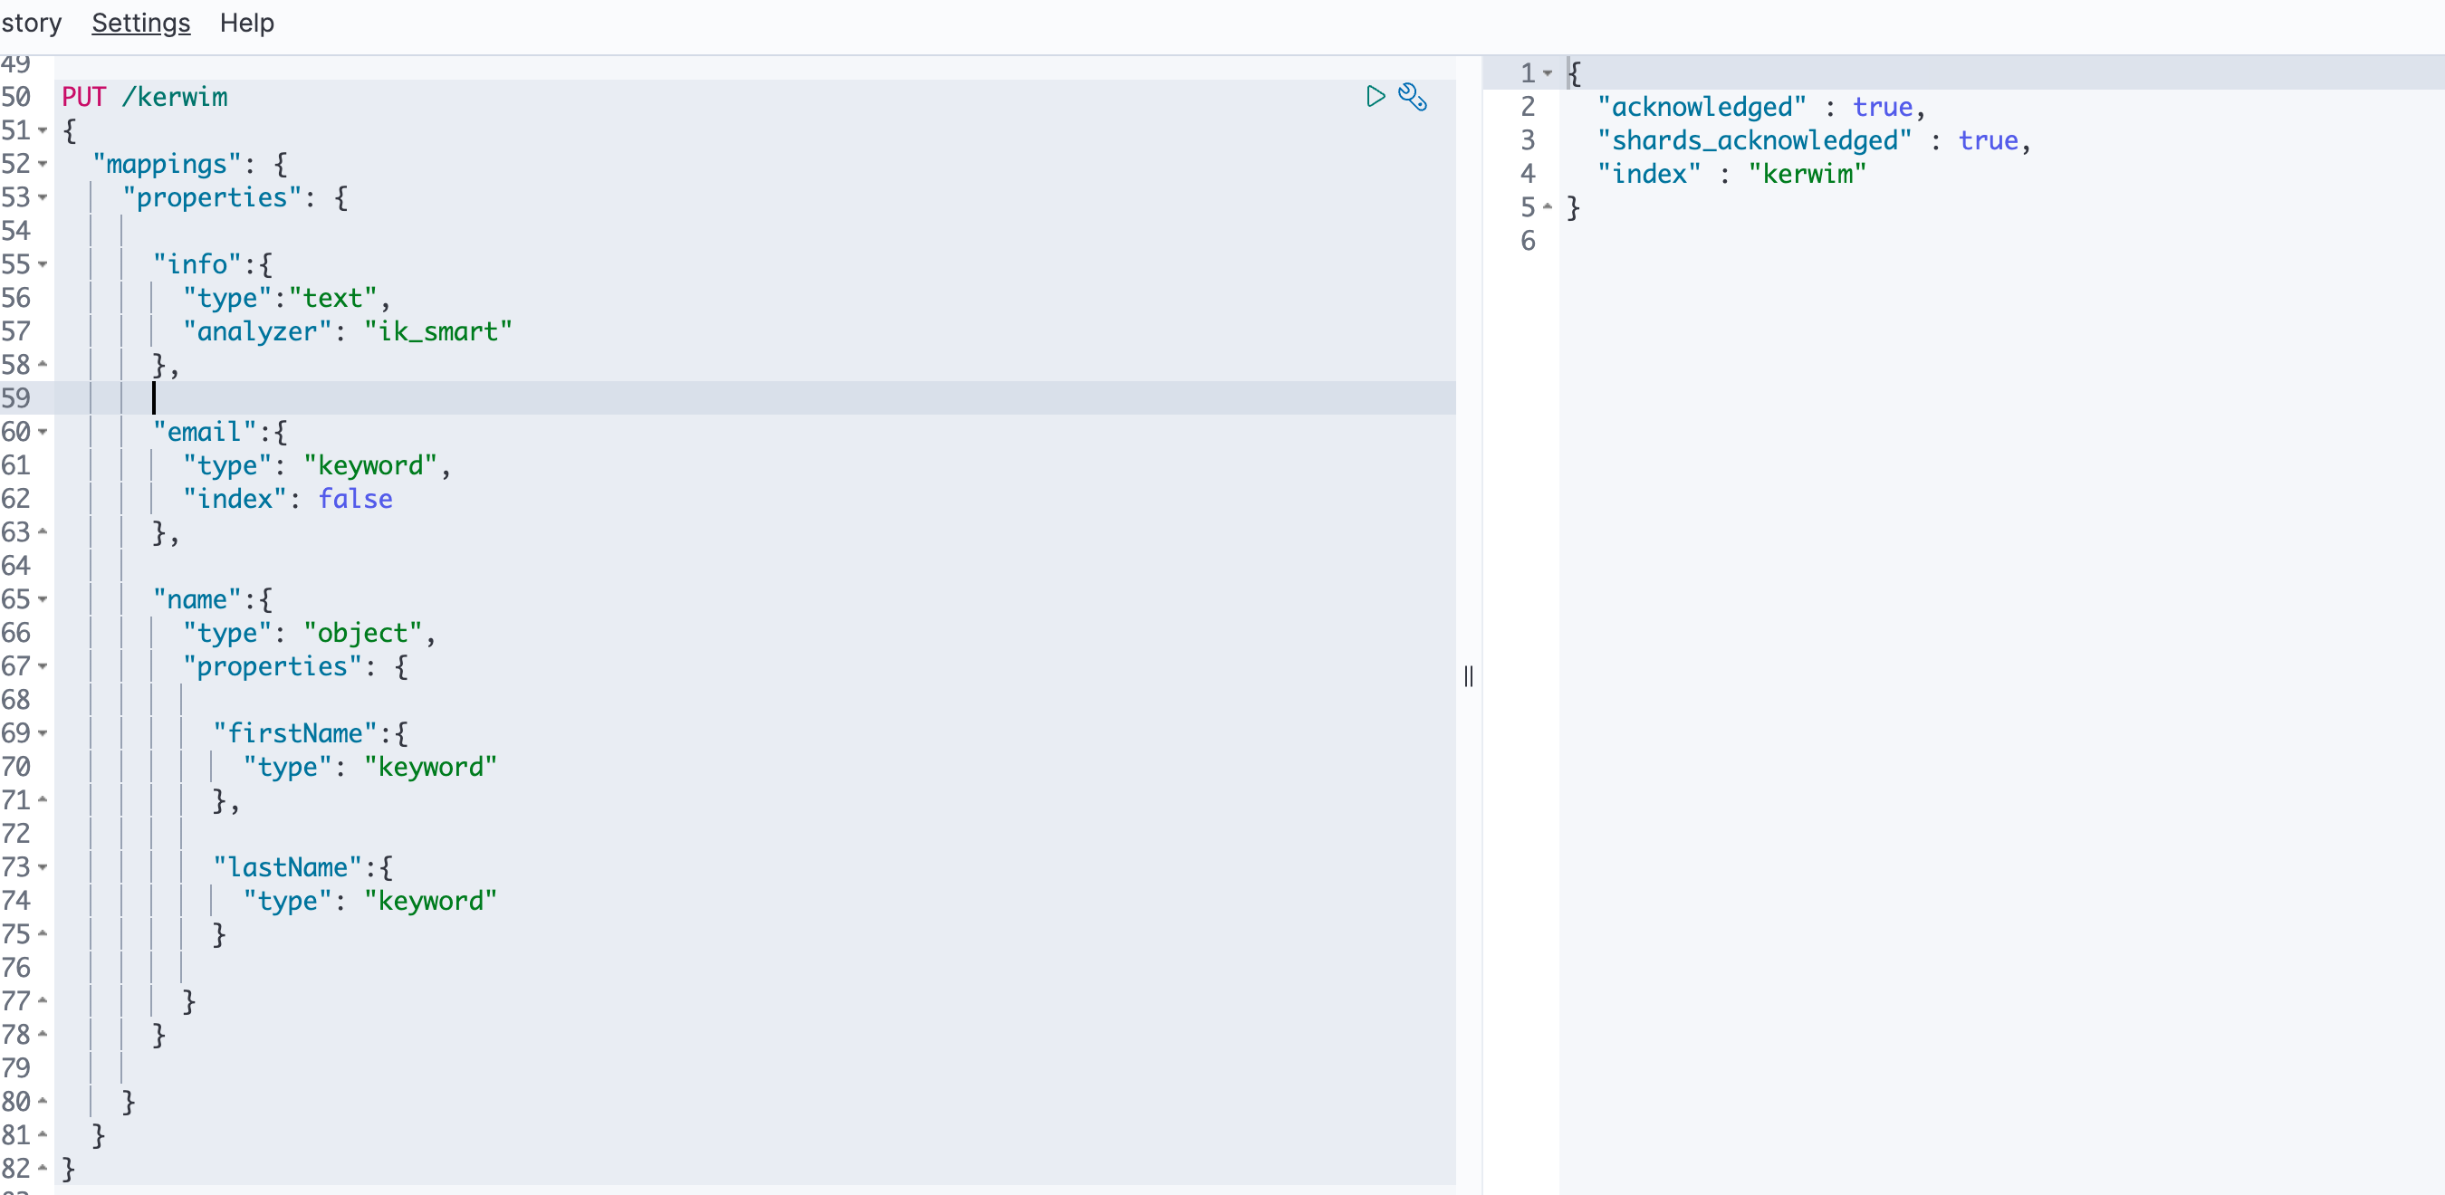The image size is (2445, 1195).
Task: Click the "email" key
Action: [x=205, y=432]
